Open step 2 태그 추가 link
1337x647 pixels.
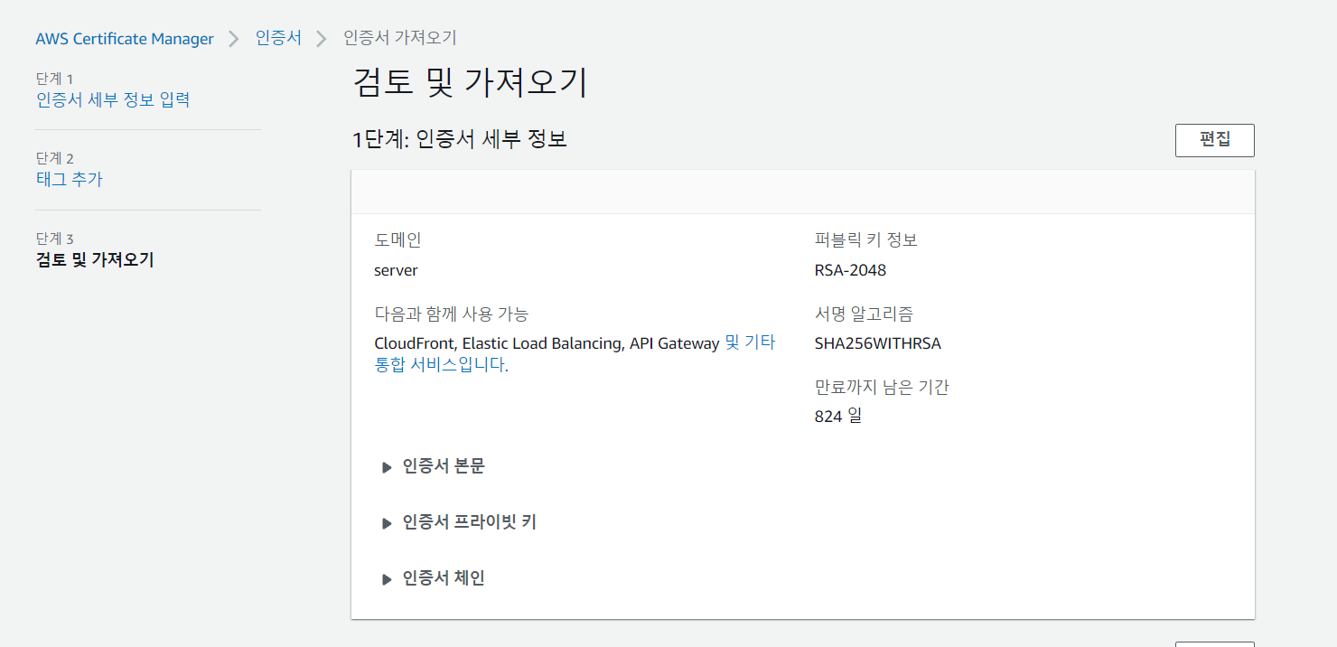click(70, 179)
